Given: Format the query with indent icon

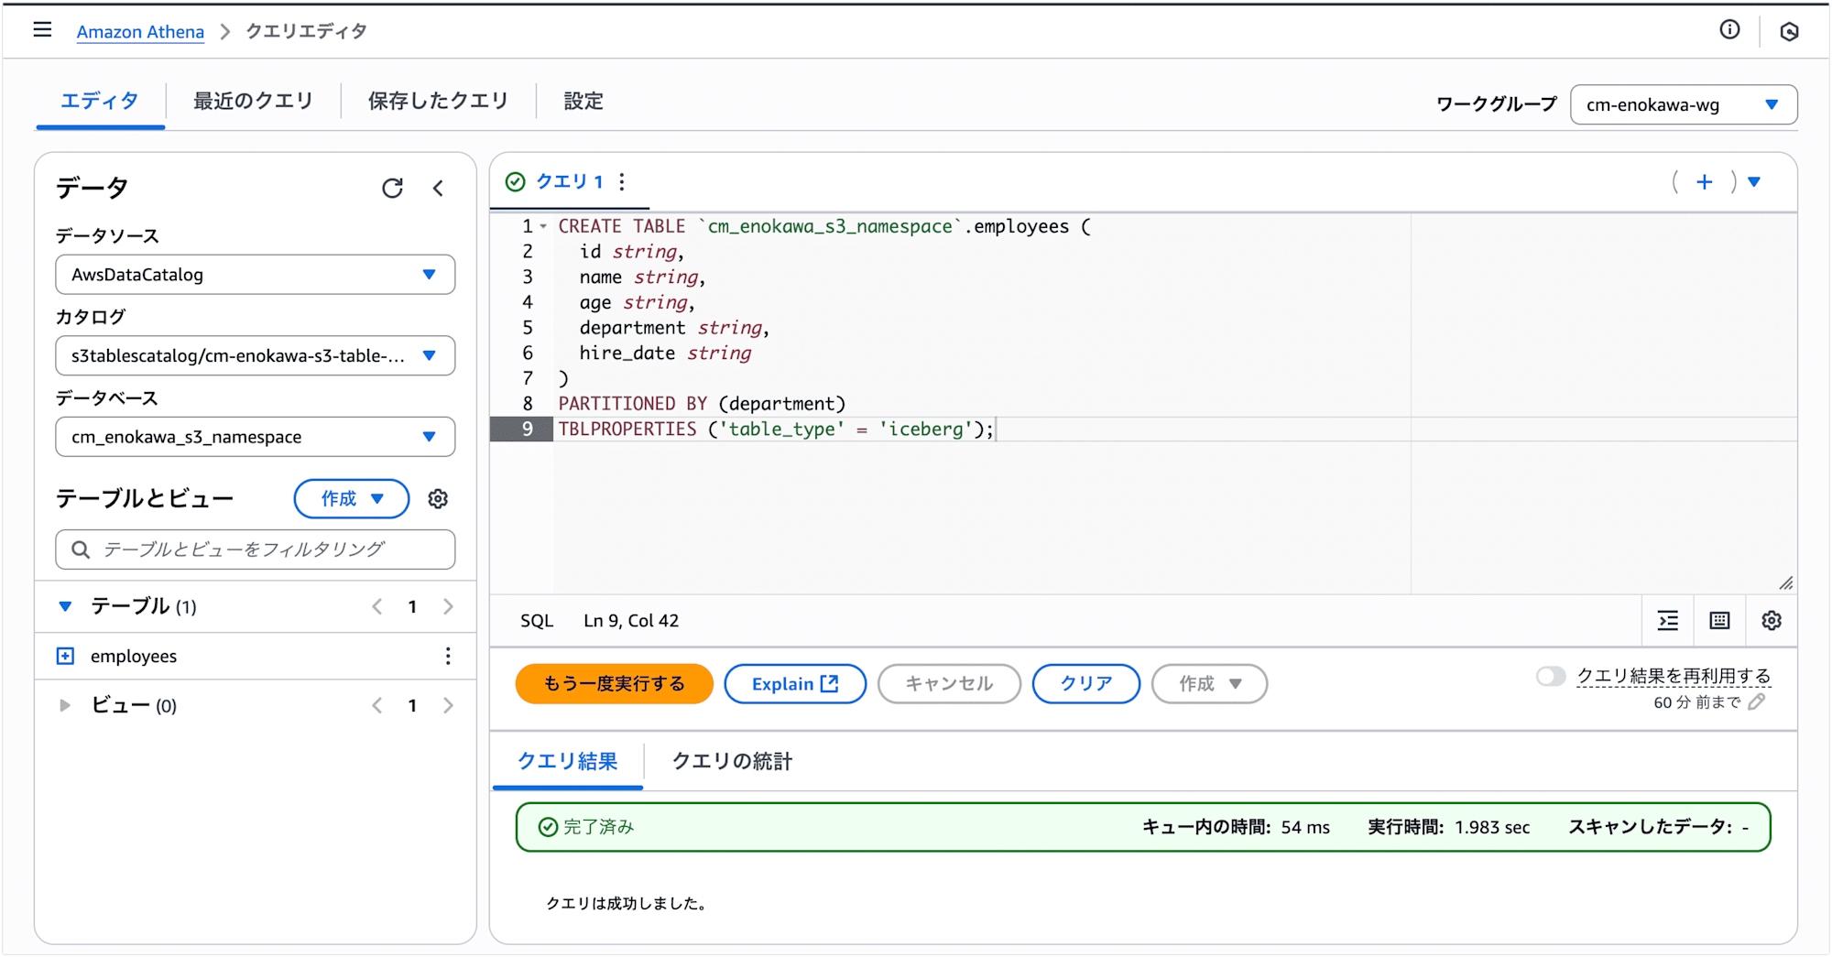Looking at the screenshot, I should pos(1668,621).
